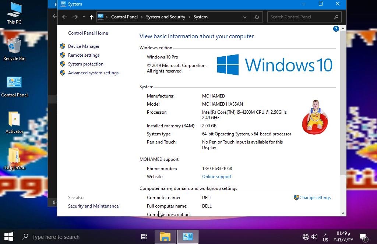Select Control Panel desktop icon
The height and width of the screenshot is (244, 377).
pos(14,87)
